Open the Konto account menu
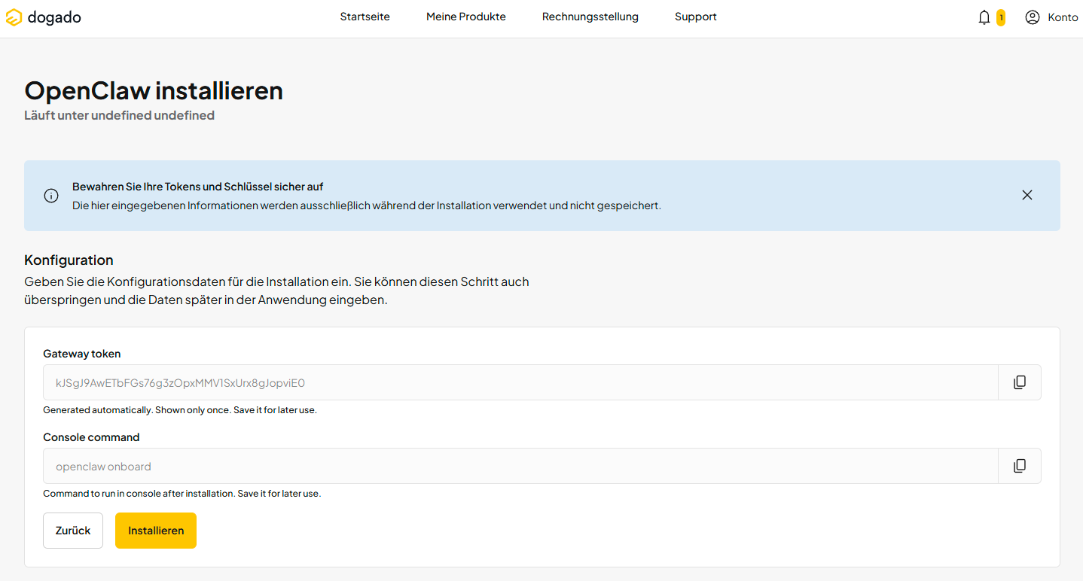Screen dimensions: 1083x581 (1051, 17)
